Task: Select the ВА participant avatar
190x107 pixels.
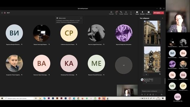Action: click(42, 63)
